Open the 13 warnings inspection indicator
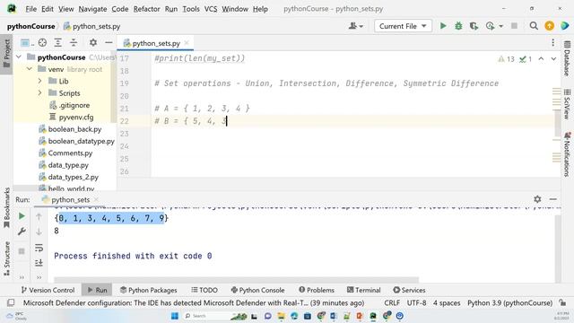Image resolution: width=574 pixels, height=323 pixels. 506,59
